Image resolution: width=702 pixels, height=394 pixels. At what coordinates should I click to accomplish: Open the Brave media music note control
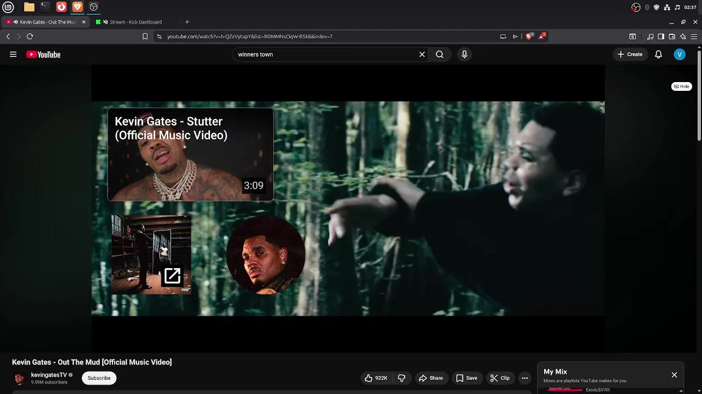coord(650,36)
